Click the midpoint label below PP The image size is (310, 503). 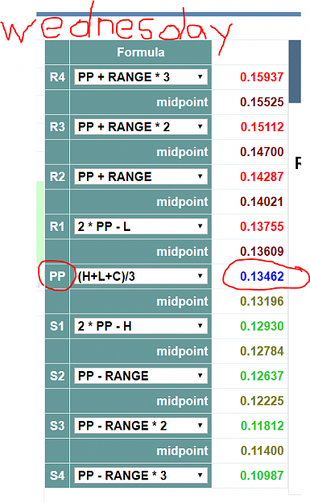[182, 302]
